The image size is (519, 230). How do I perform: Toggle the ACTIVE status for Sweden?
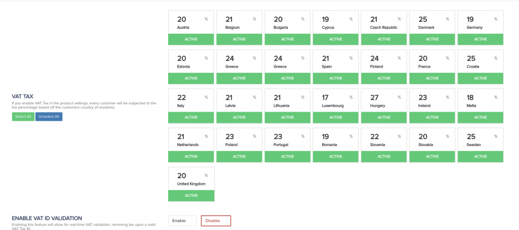point(480,156)
